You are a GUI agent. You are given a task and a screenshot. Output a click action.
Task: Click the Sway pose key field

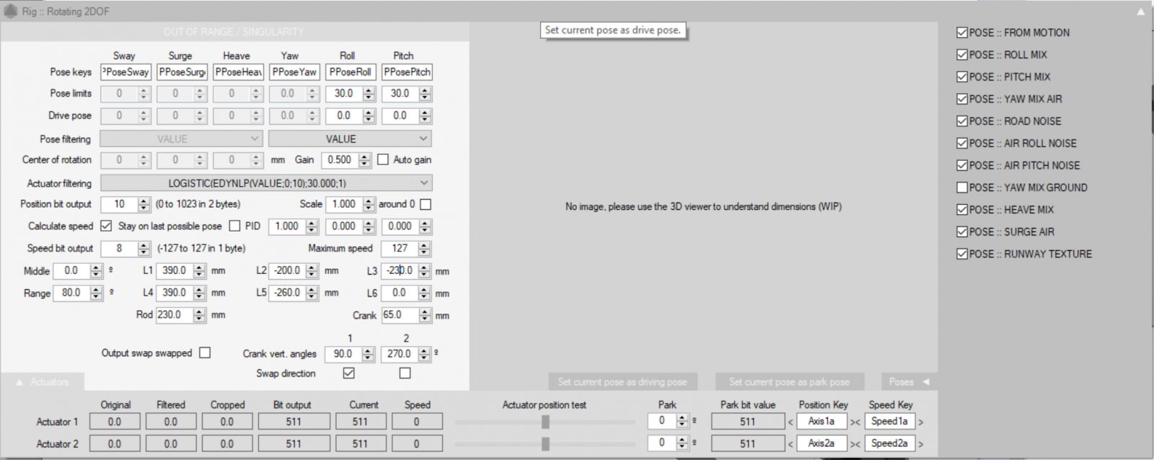[125, 72]
